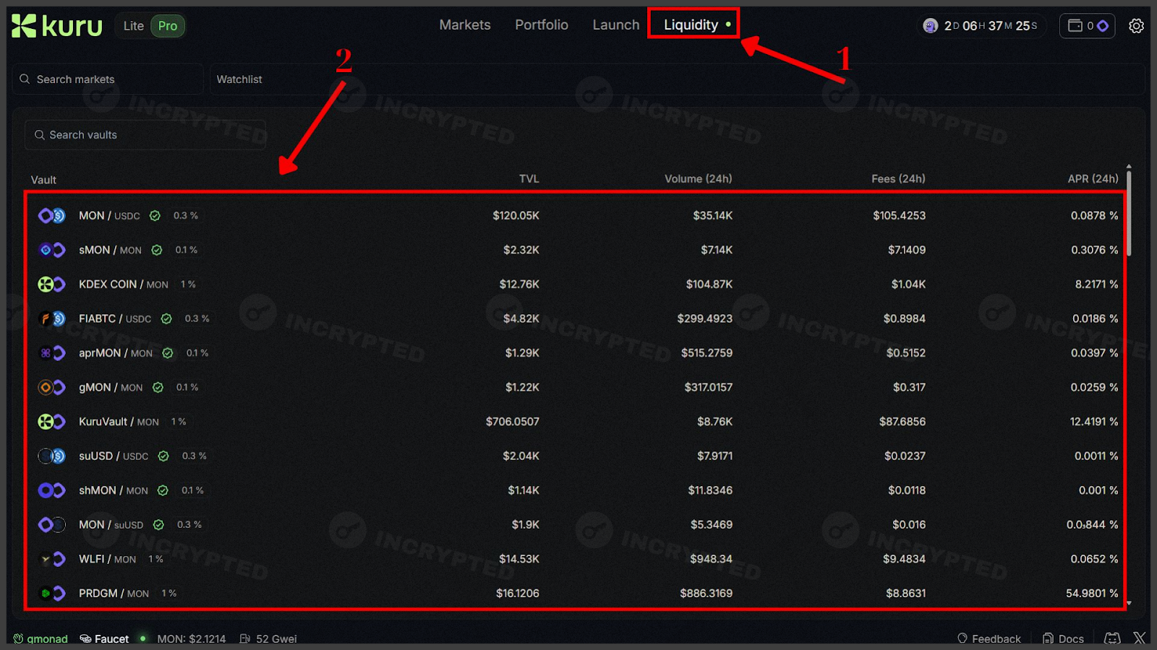This screenshot has width=1157, height=650.
Task: Click the verified badge on aprMON / MON
Action: 168,352
